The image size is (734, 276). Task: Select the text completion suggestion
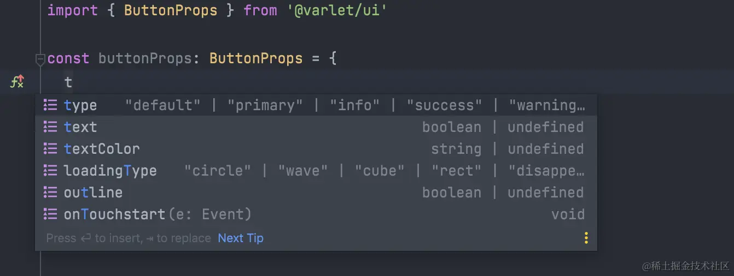click(316, 127)
